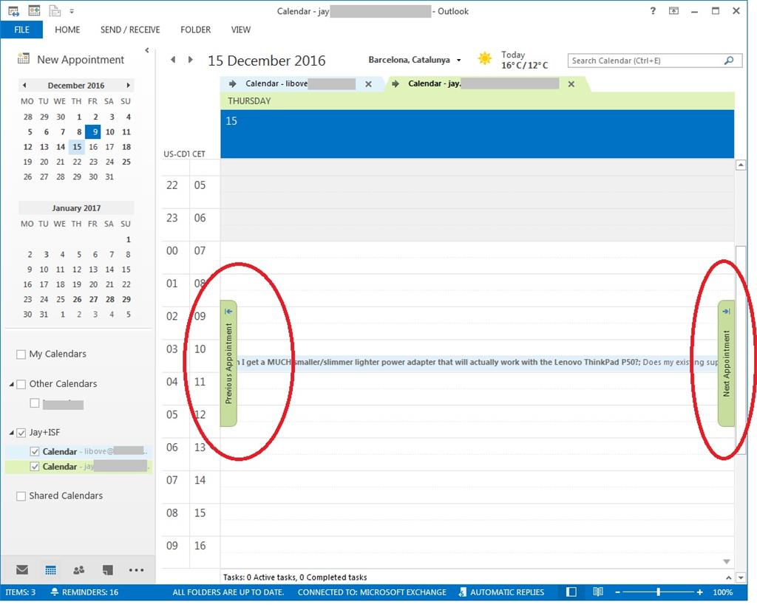The image size is (757, 610).
Task: Click the overlay arrow on the jay calendar tab
Action: (396, 83)
